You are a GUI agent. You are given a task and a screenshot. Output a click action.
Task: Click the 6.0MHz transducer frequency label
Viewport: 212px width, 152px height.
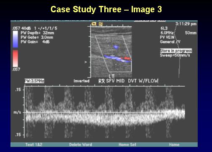click(167, 33)
